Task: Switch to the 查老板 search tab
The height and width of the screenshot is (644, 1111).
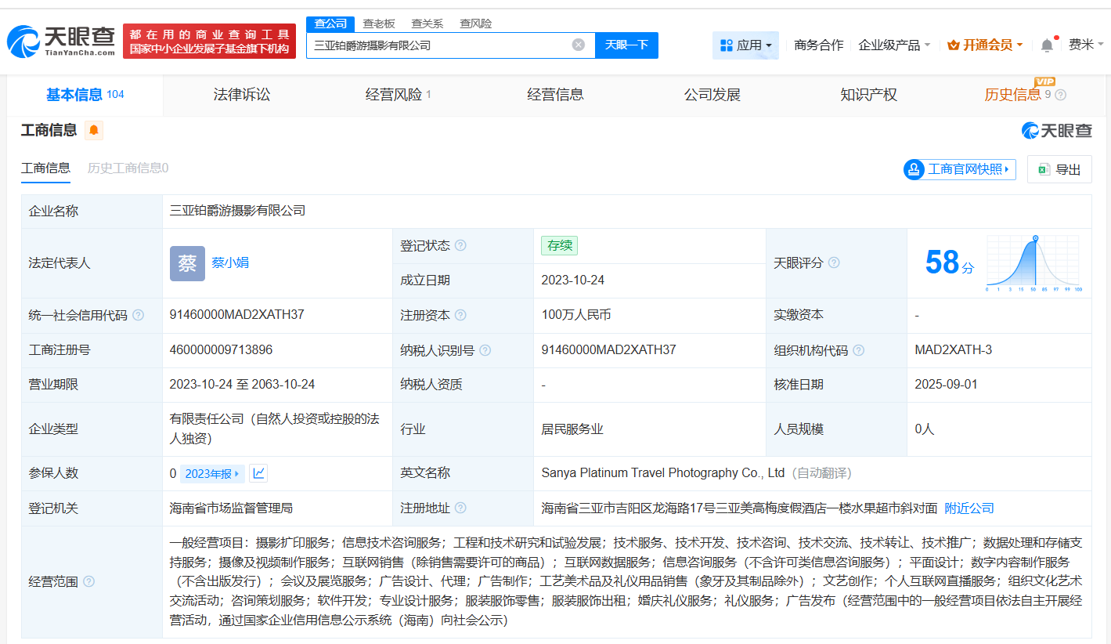Action: click(x=378, y=24)
